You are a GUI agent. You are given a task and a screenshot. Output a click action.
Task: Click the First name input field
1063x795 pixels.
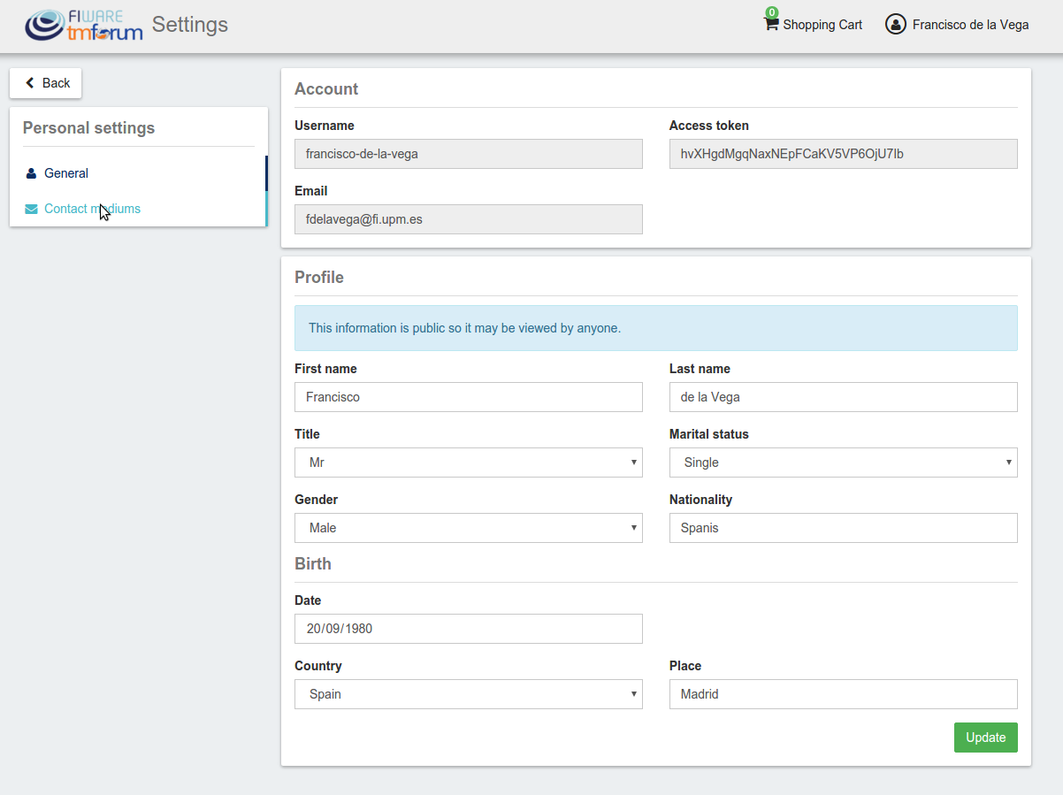[469, 397]
